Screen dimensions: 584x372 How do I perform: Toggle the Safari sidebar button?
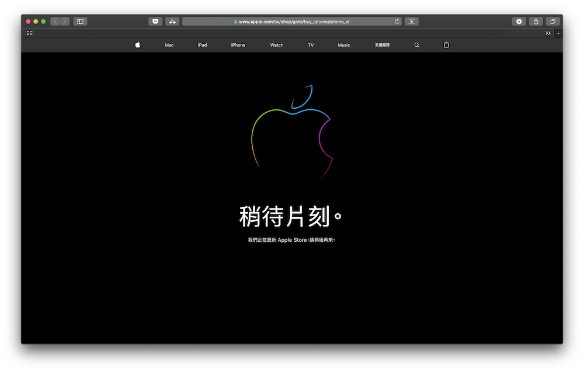coord(80,22)
